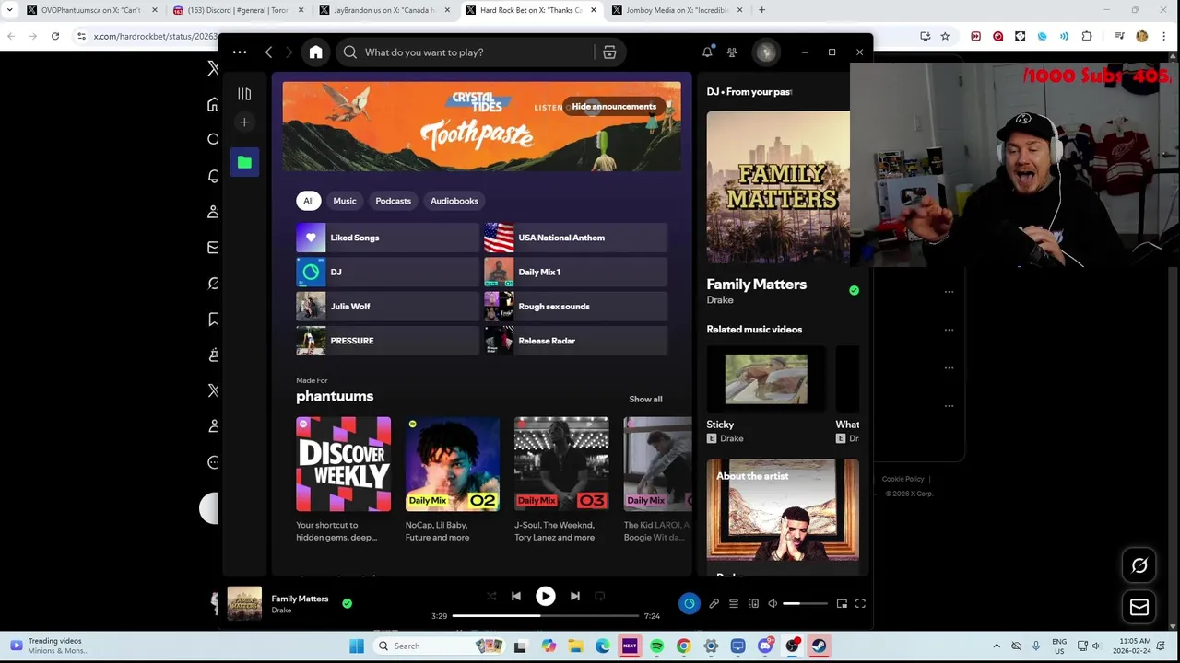This screenshot has width=1180, height=663.
Task: Seek on the song progress bar
Action: (x=546, y=615)
